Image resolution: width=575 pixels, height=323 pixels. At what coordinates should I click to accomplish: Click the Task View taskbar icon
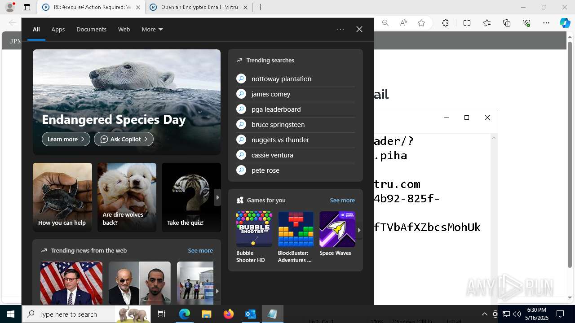(162, 314)
